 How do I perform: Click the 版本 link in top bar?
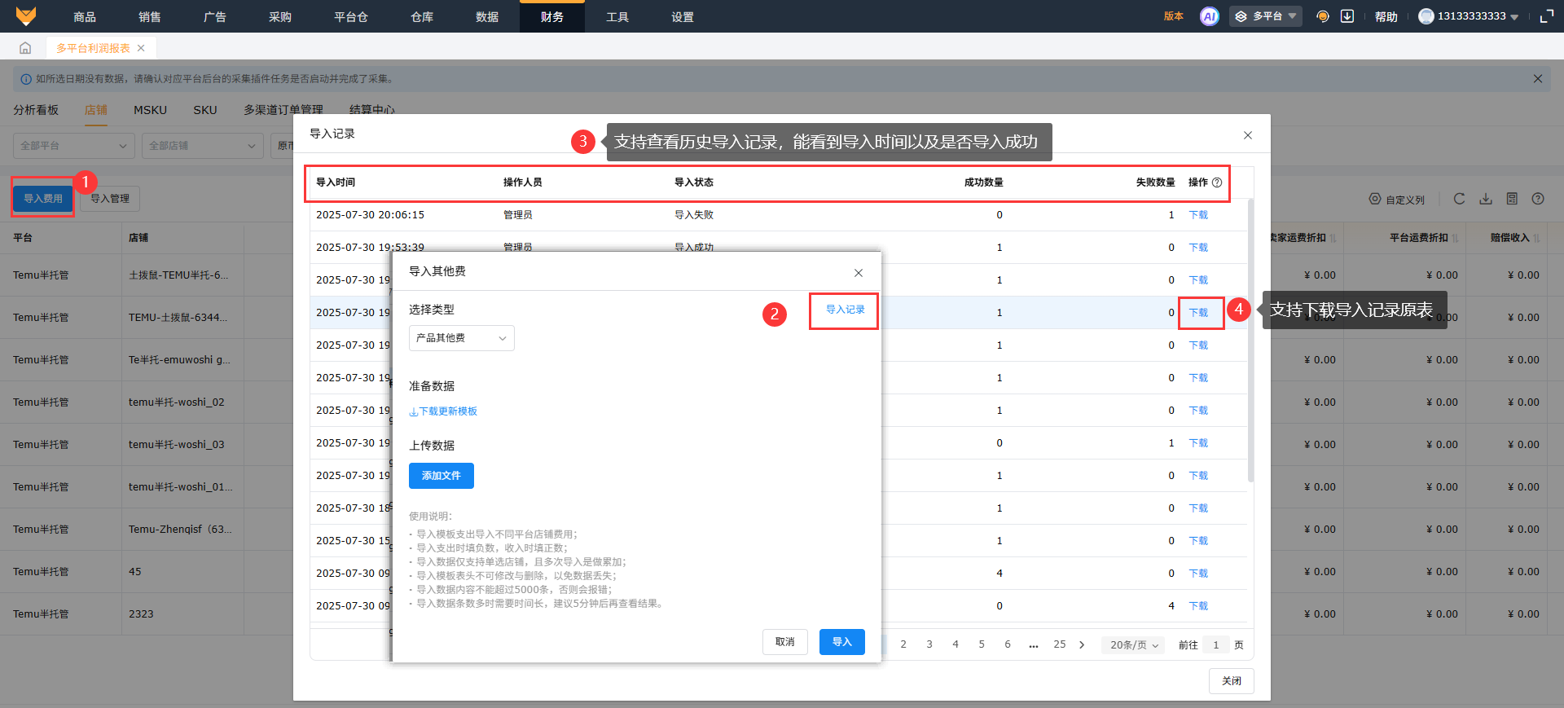pyautogui.click(x=1174, y=16)
